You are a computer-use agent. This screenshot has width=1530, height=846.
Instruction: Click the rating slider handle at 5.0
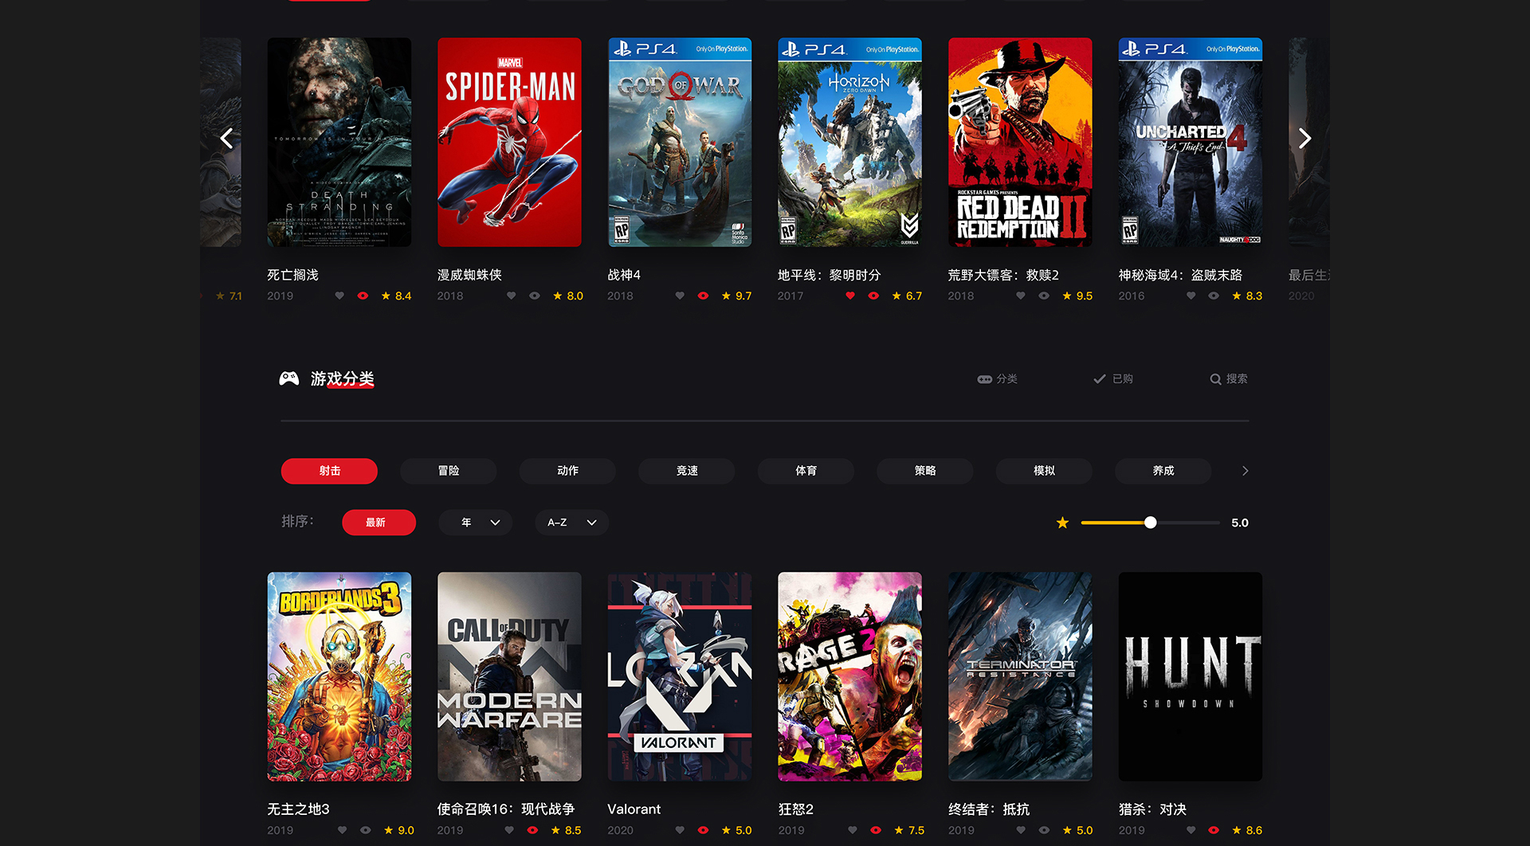(1151, 523)
